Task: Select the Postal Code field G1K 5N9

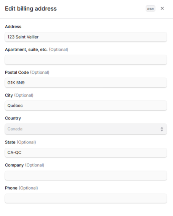Action: pos(86,83)
